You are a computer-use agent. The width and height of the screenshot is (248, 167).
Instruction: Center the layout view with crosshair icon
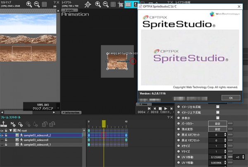88,5
